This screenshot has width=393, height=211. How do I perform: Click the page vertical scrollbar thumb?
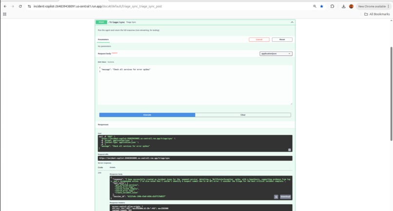pyautogui.click(x=391, y=94)
